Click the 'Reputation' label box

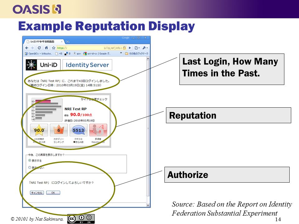(x=228, y=115)
